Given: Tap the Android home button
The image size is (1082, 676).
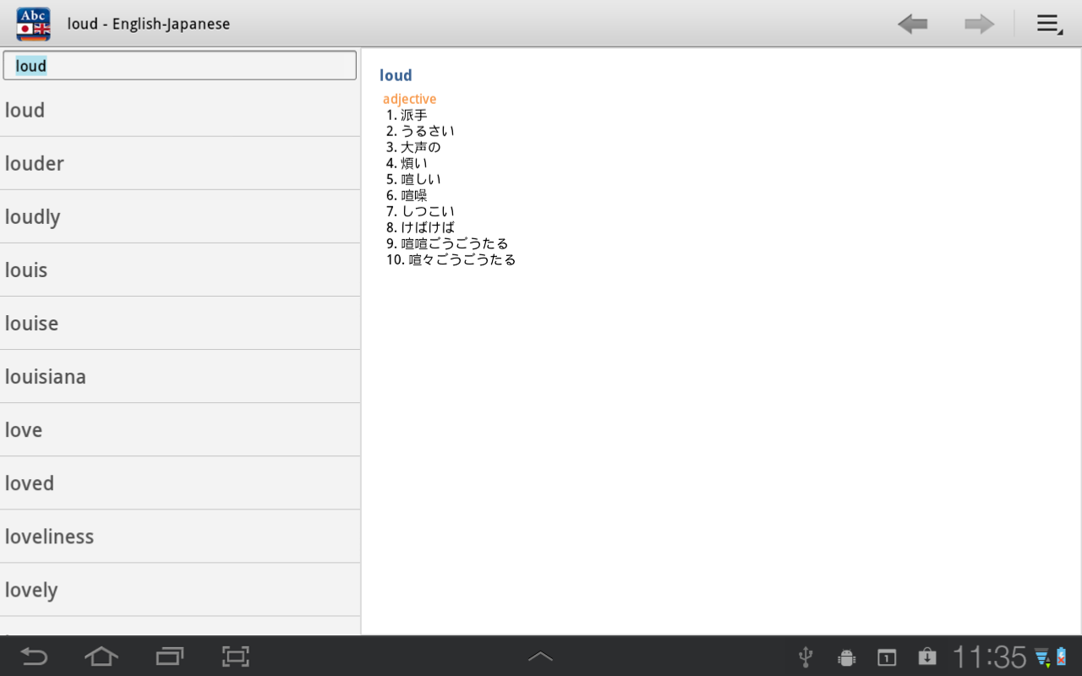Looking at the screenshot, I should click(x=101, y=656).
